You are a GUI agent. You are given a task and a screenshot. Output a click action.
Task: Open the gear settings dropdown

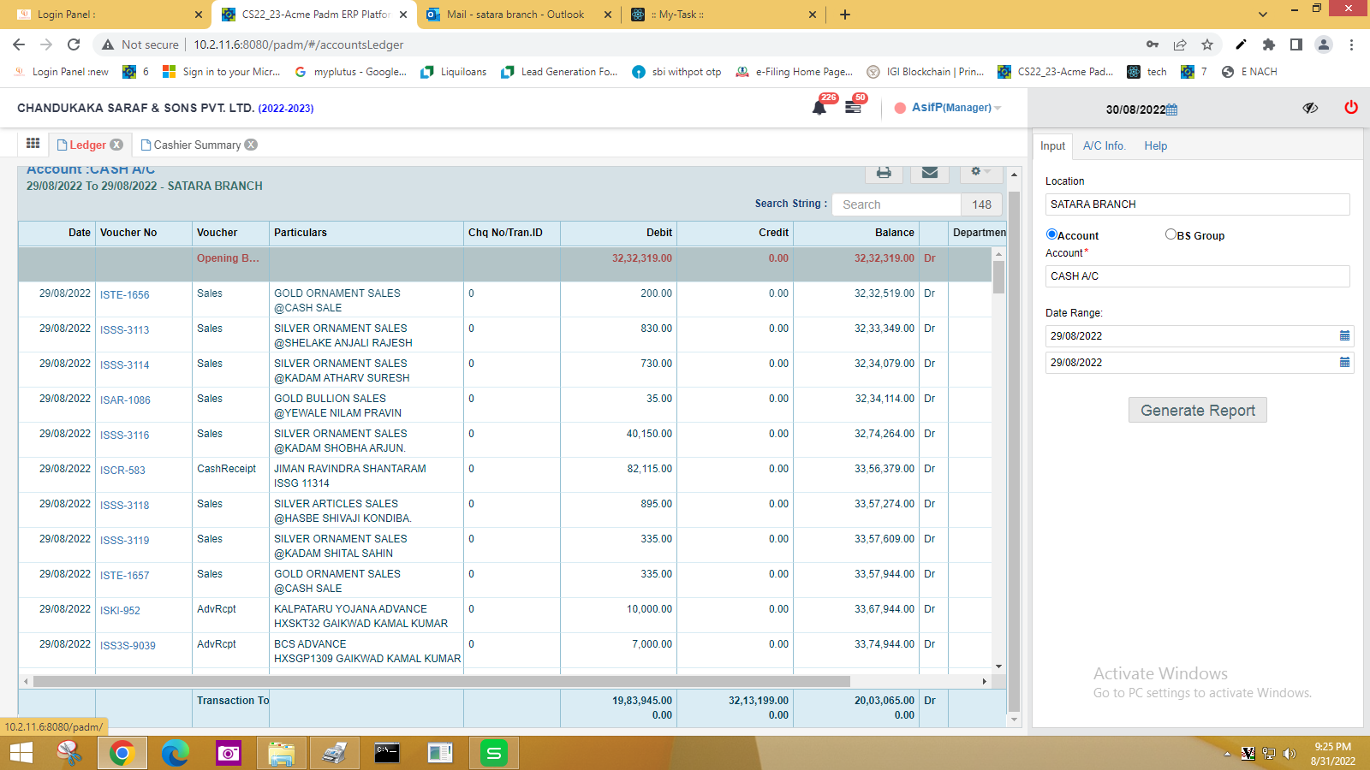tap(980, 172)
